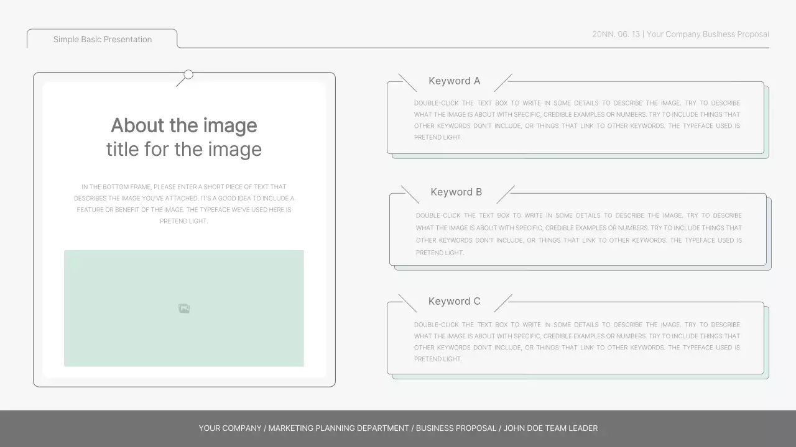Select the Keyword A heading

[x=454, y=81]
